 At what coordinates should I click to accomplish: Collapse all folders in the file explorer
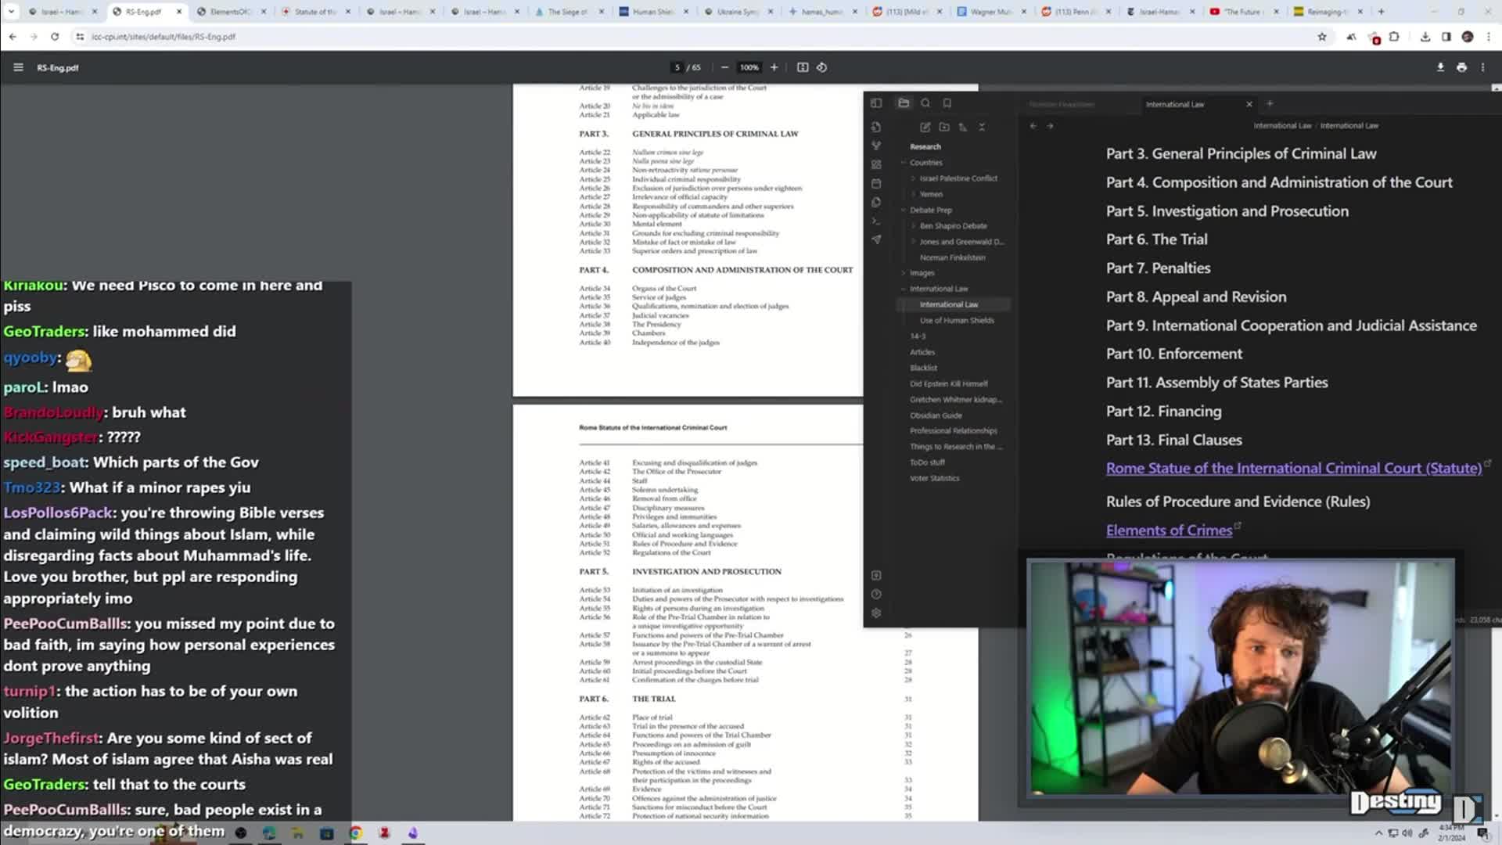click(982, 127)
